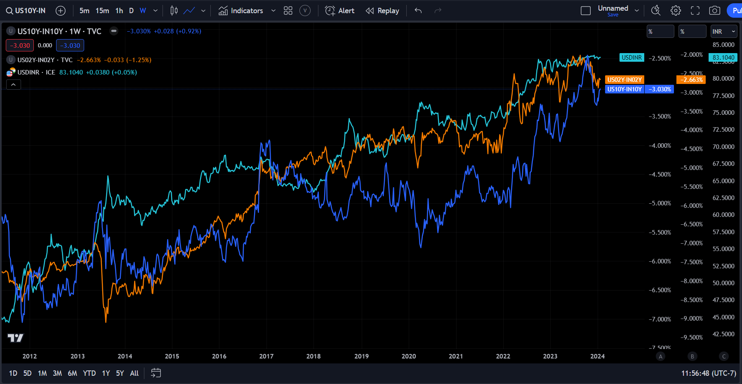Screen dimensions: 742x384
Task: Enter fullscreen mode
Action: coord(695,11)
